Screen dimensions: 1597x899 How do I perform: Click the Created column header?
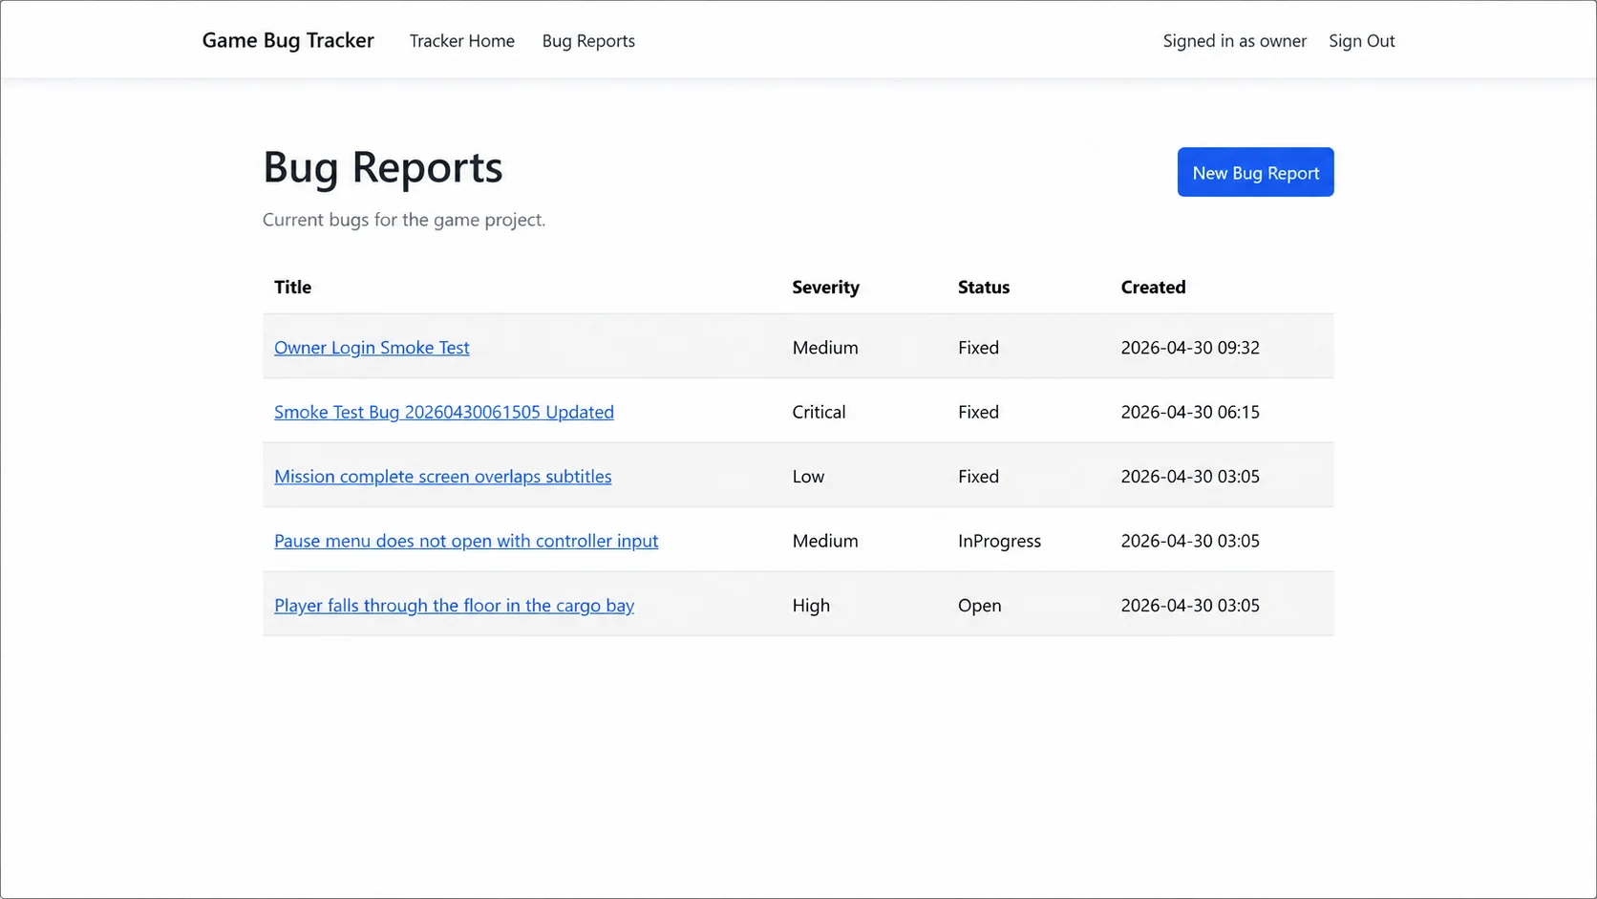pyautogui.click(x=1153, y=287)
